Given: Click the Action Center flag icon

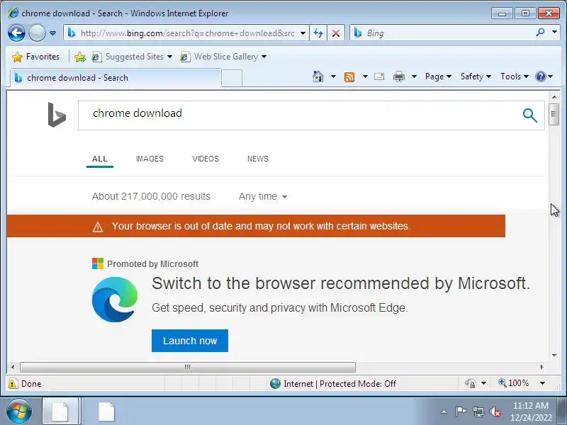Looking at the screenshot, I should 461,412.
